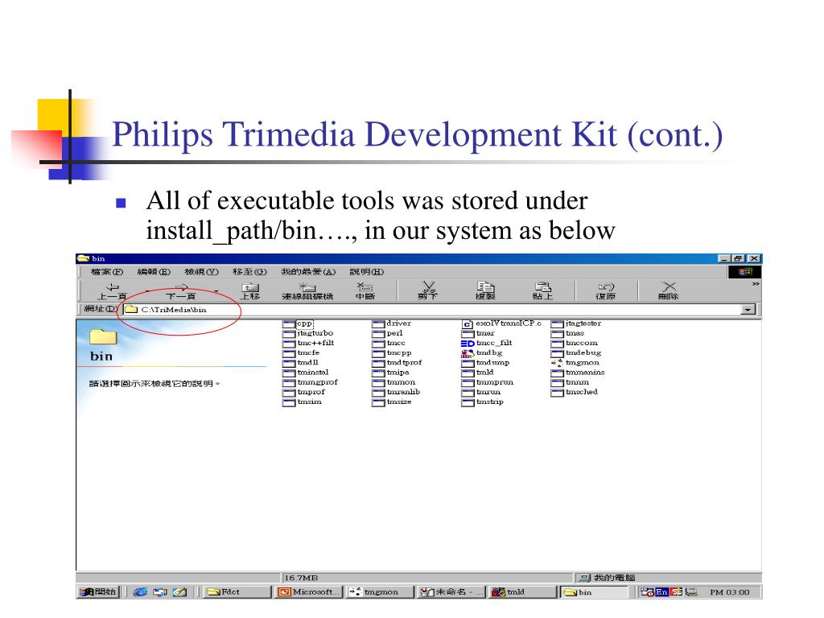Image resolution: width=824 pixels, height=618 pixels.
Task: Select the tminstal file
Action: click(x=306, y=373)
